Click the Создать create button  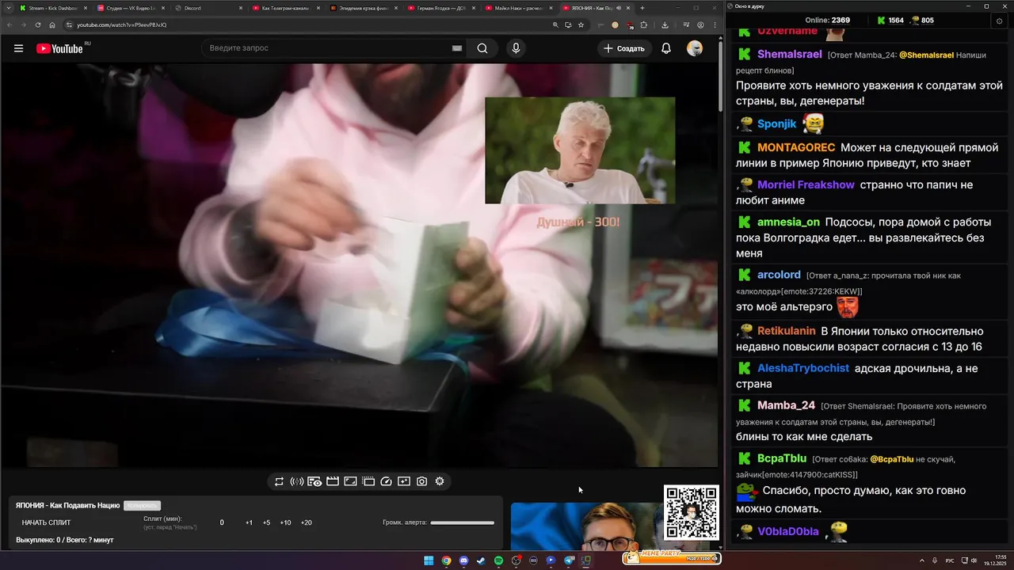(x=624, y=48)
